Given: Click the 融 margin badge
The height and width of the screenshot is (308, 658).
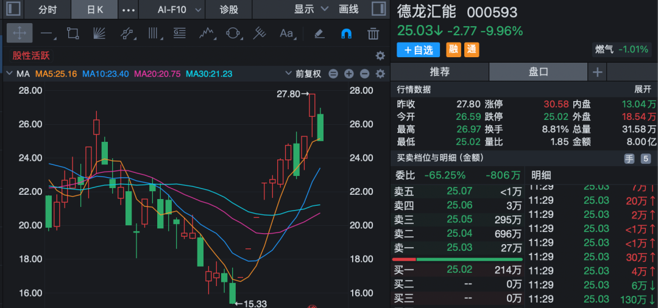Looking at the screenshot, I should (453, 50).
